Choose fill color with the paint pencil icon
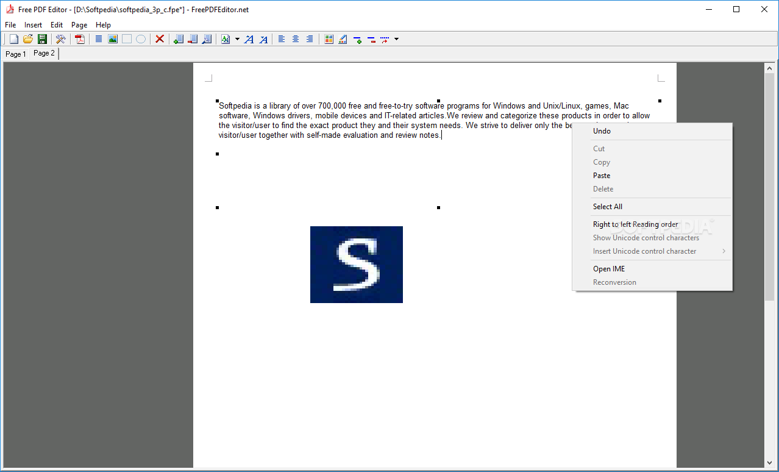Viewport: 779px width, 472px height. pos(343,39)
